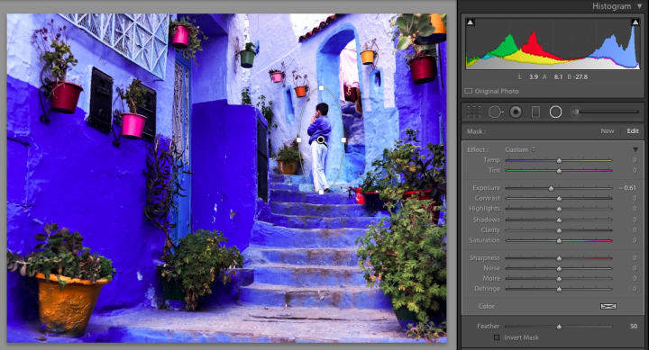Click New mask button
This screenshot has height=350, width=649.
[x=608, y=131]
